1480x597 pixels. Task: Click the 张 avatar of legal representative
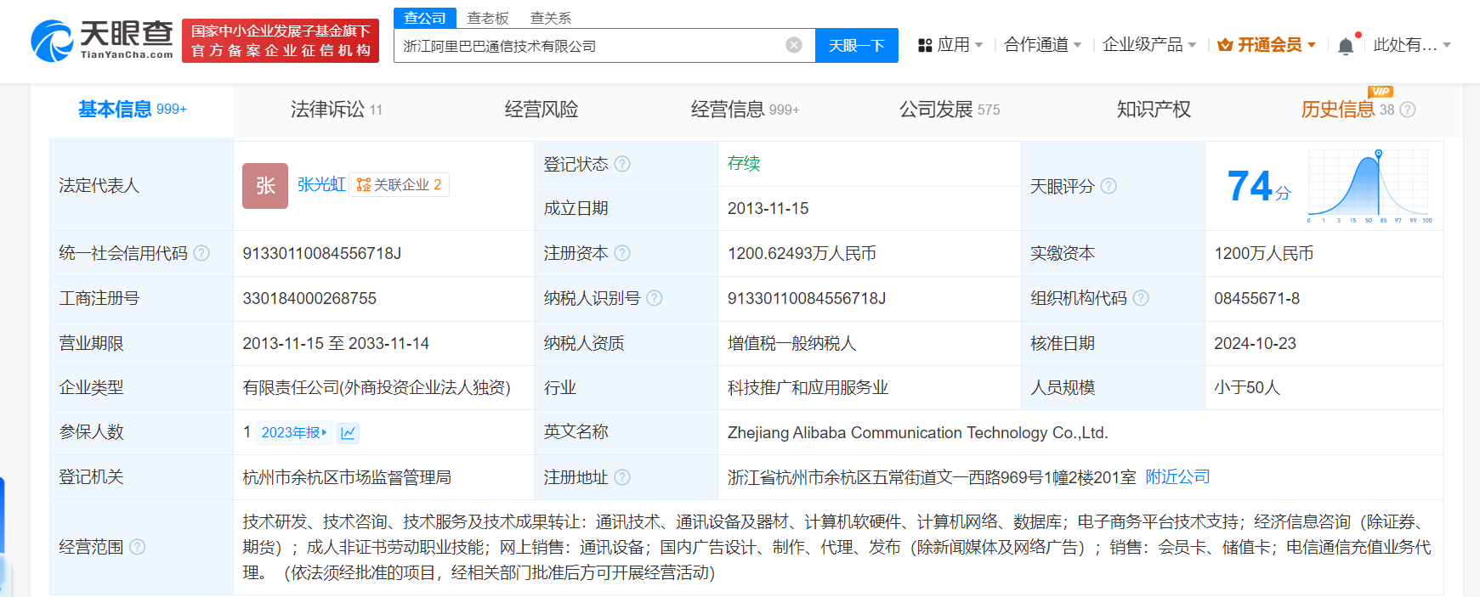tap(265, 186)
